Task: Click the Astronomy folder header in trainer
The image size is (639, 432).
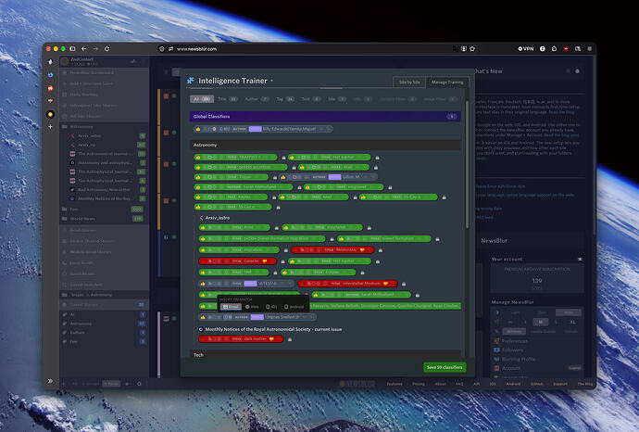Action: pyautogui.click(x=325, y=145)
